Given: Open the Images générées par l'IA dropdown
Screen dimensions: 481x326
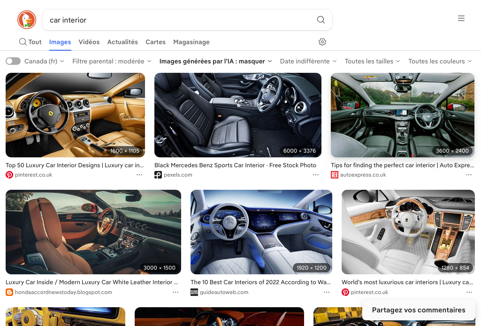Looking at the screenshot, I should (215, 61).
